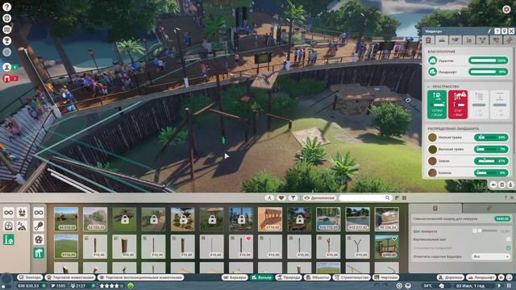Pause the game simulation
The height and width of the screenshot is (290, 516).
509,286
